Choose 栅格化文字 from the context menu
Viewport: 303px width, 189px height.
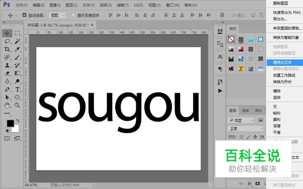(x=285, y=63)
